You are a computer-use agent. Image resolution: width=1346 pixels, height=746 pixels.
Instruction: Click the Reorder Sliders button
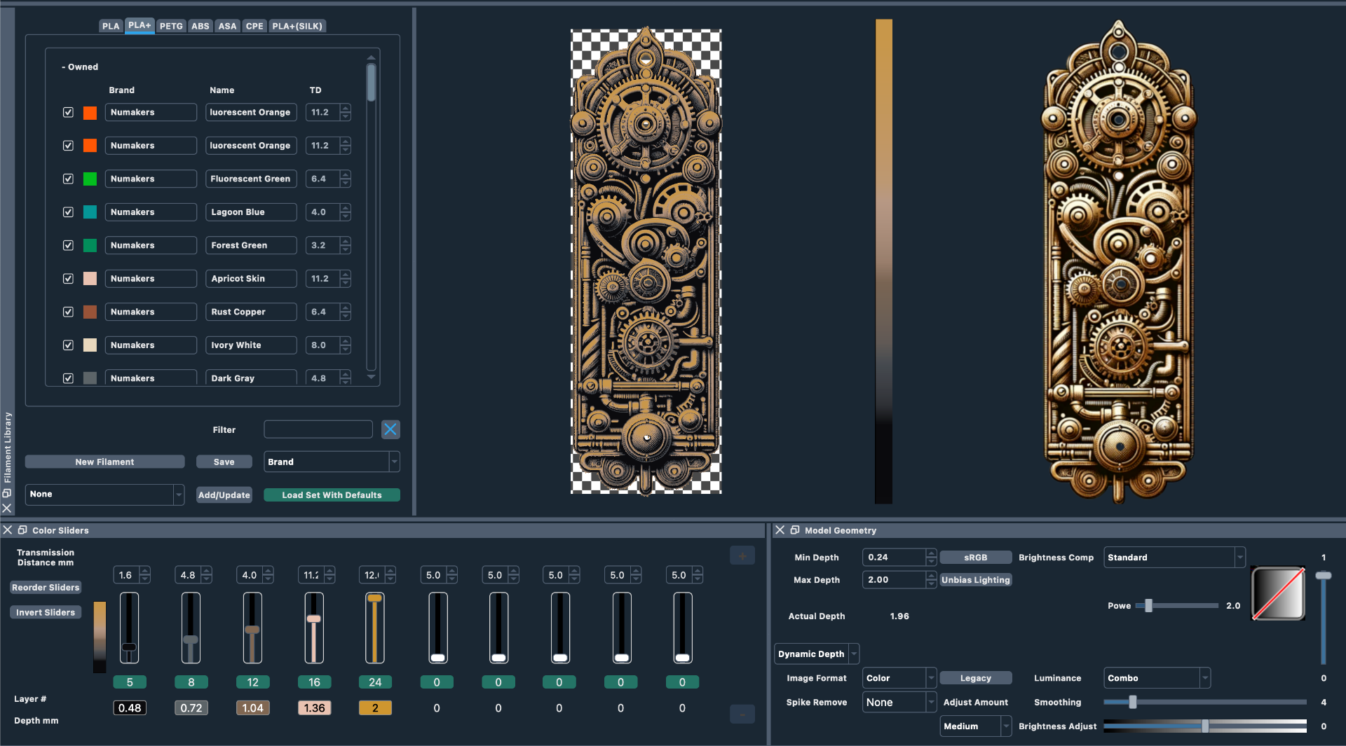tap(46, 588)
